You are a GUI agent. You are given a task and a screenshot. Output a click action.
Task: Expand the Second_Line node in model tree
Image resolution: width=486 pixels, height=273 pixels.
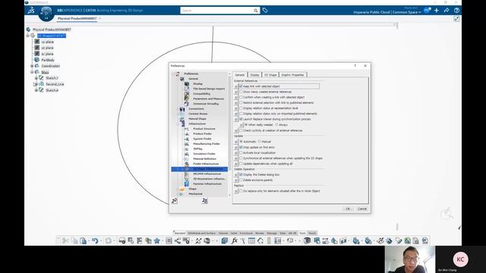pyautogui.click(x=36, y=84)
